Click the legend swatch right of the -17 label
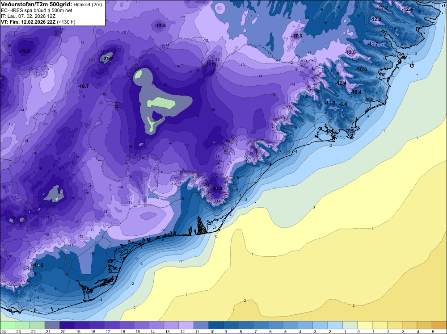Screen dimensions: 447x334 pos(111,325)
